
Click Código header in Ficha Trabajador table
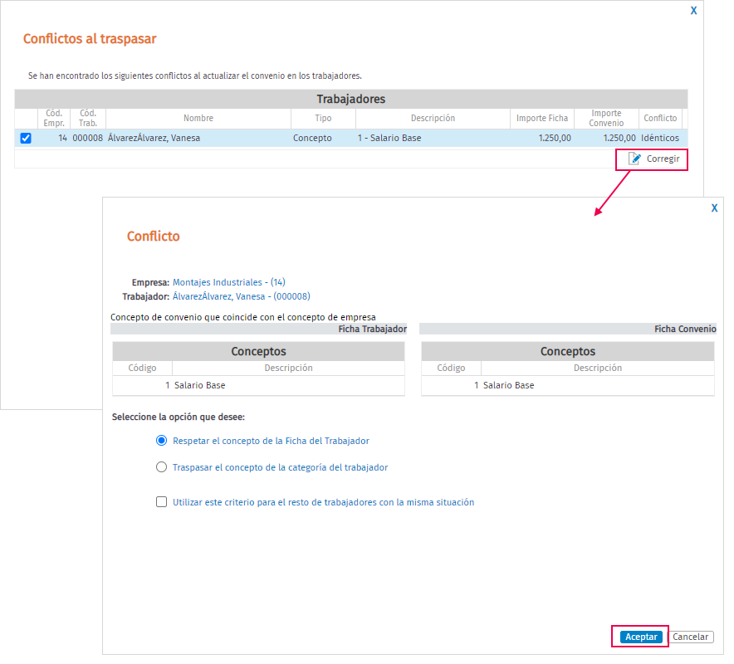[x=142, y=369]
